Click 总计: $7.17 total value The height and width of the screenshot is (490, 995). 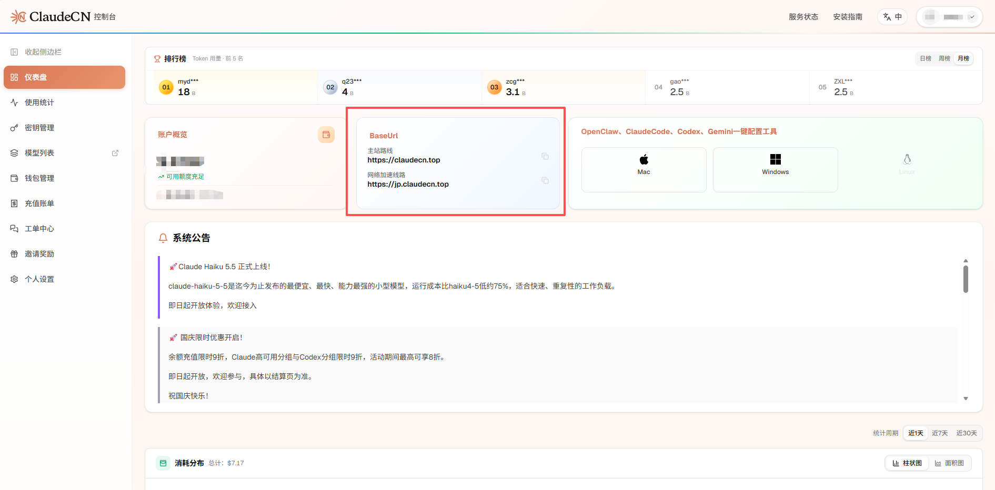pyautogui.click(x=226, y=463)
